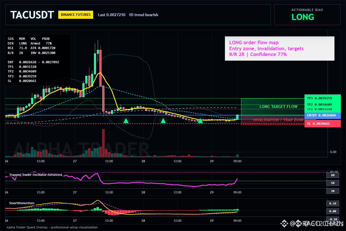Click the blue ENTRY 0.0026860 price label

[323, 115]
